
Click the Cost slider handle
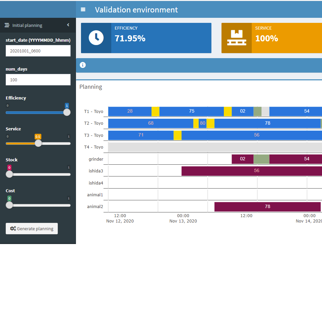click(9, 205)
